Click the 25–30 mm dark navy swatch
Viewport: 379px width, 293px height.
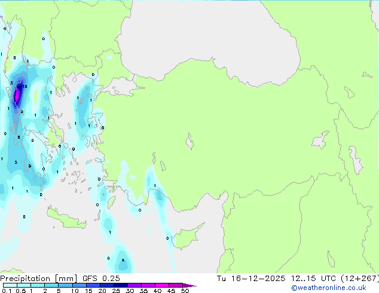click(120, 285)
